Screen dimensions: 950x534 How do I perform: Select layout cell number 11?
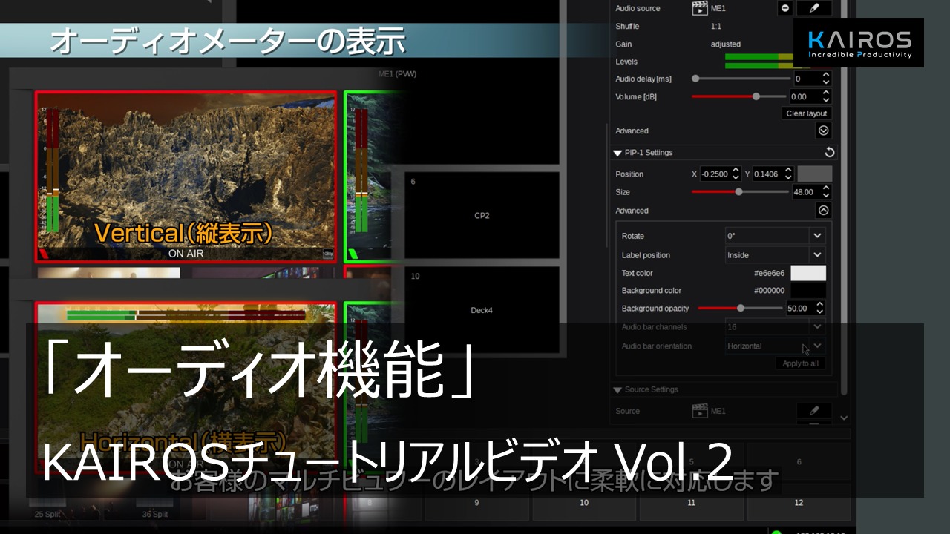[691, 502]
